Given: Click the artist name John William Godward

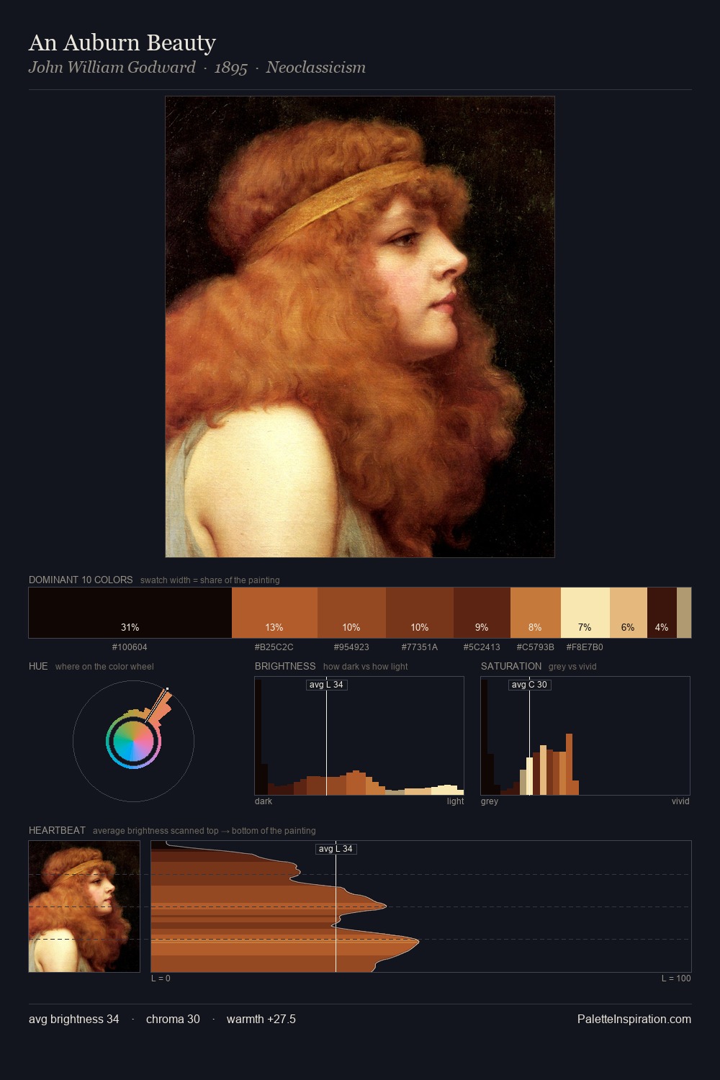Looking at the screenshot, I should tap(112, 68).
